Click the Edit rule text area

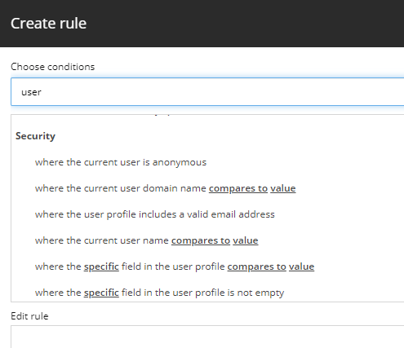[x=207, y=337]
